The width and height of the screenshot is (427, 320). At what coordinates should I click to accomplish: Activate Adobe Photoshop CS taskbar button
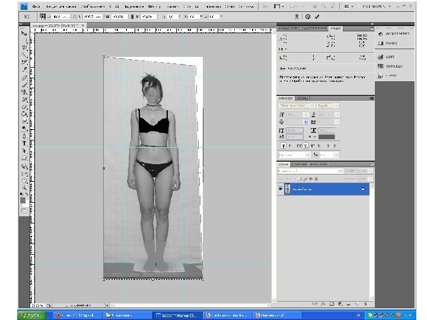click(176, 315)
